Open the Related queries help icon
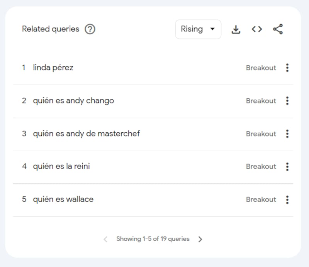The width and height of the screenshot is (309, 267). coord(90,29)
